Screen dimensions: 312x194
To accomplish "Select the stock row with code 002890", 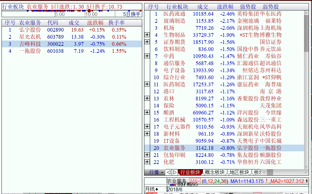I will (x=72, y=30).
